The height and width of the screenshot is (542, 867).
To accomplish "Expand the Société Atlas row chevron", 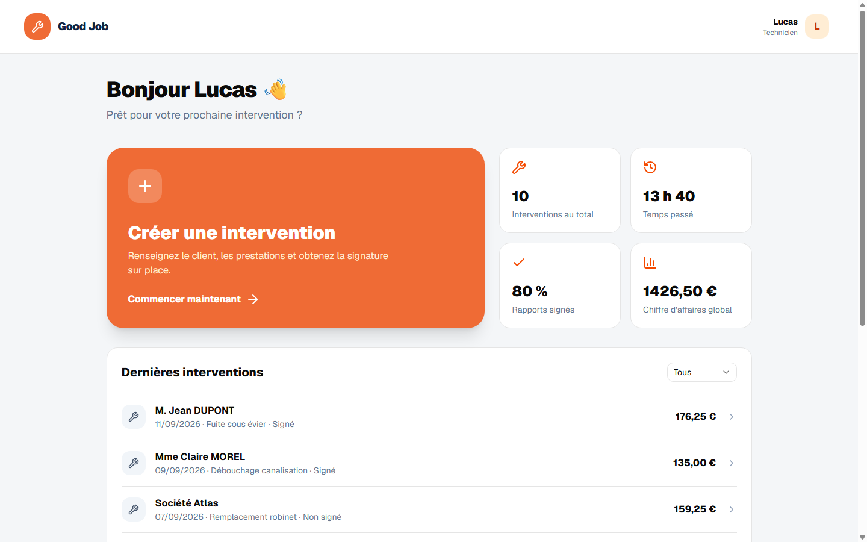I will (732, 509).
